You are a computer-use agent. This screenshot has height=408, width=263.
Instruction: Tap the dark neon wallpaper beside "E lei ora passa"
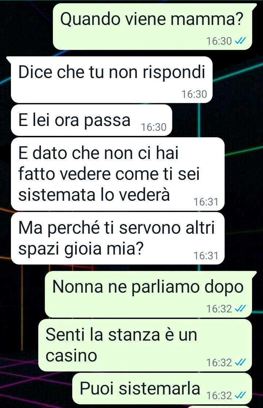pyautogui.click(x=218, y=120)
